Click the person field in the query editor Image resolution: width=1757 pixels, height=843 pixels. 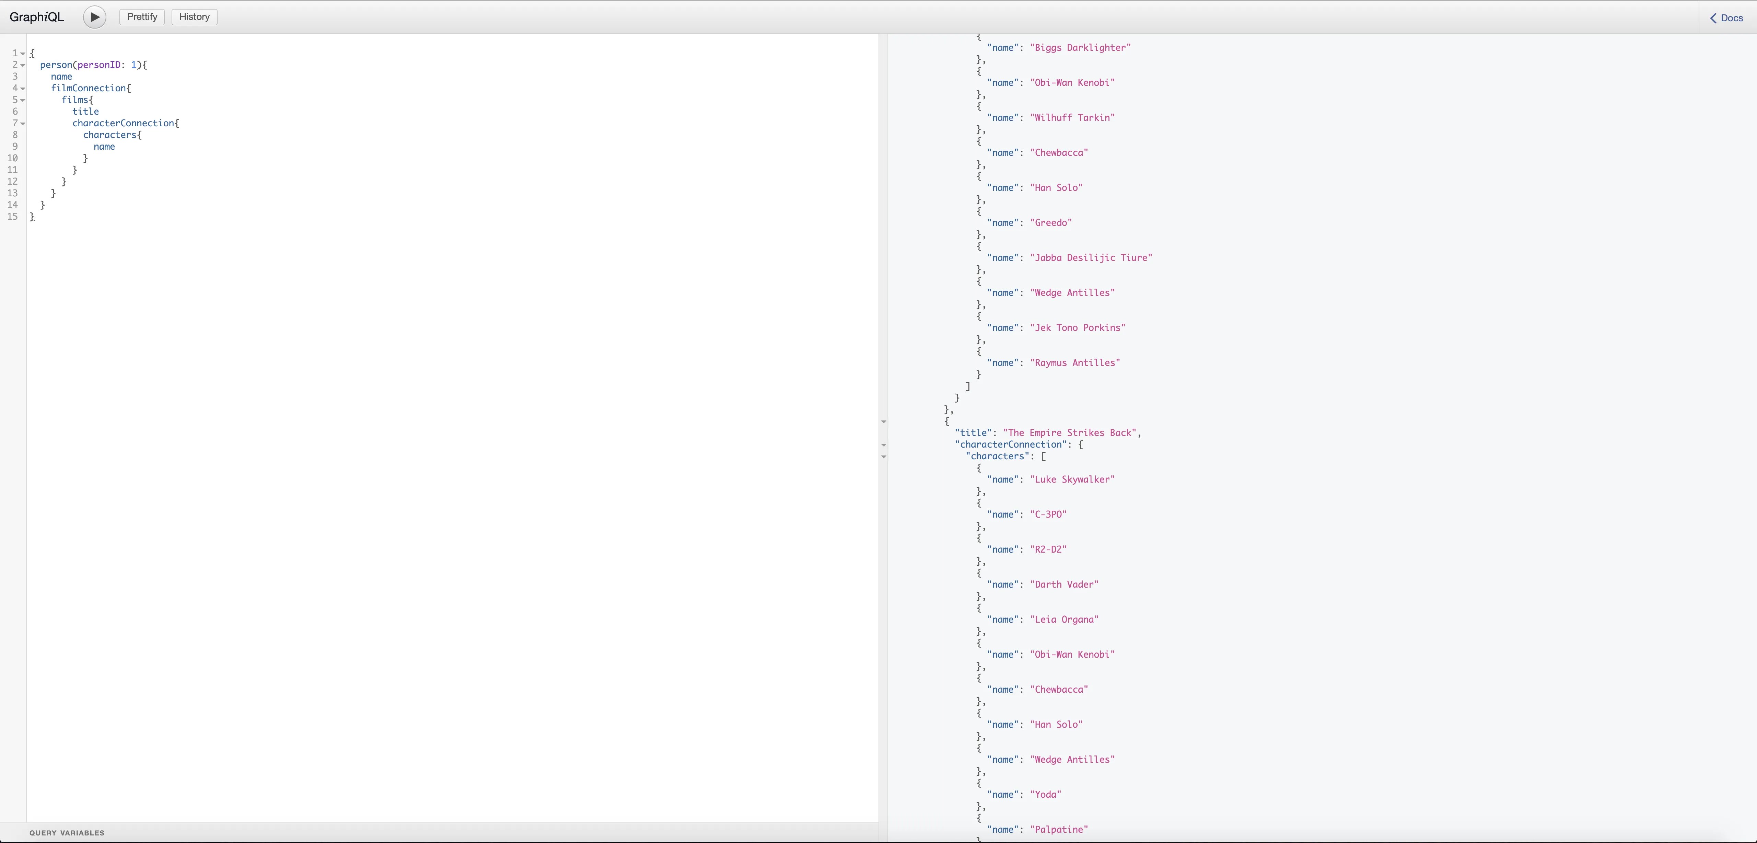tap(56, 65)
